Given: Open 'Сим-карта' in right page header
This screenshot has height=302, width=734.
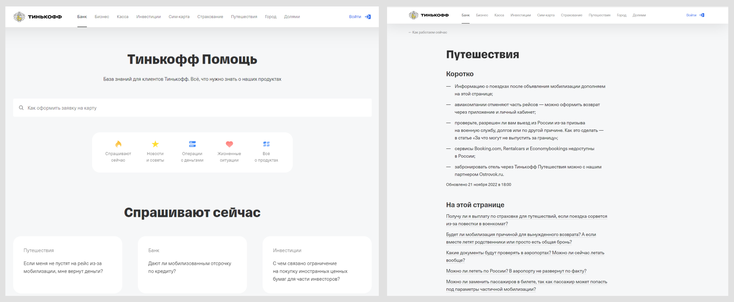Looking at the screenshot, I should coord(546,15).
